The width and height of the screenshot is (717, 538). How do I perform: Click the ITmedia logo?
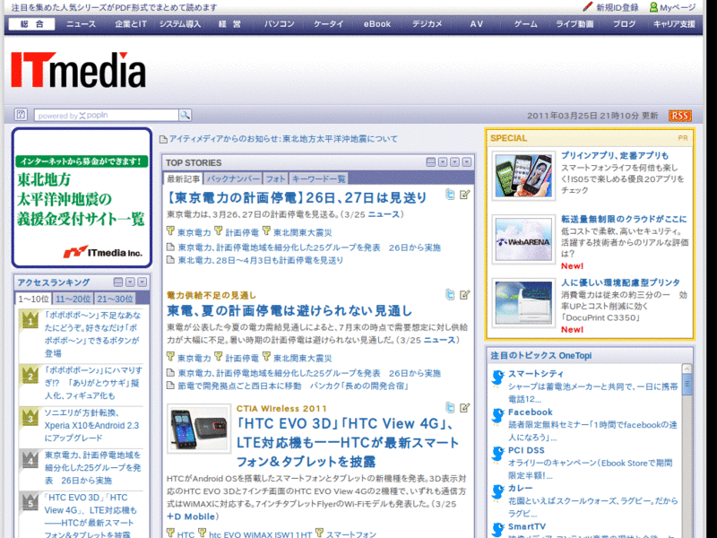(78, 70)
